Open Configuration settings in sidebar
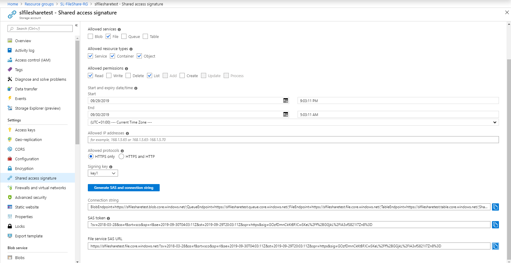 tap(27, 159)
